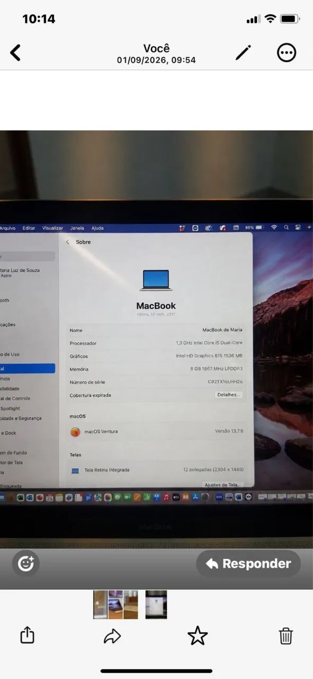Add an emoji reaction to the photo
This screenshot has width=313, height=679.
coord(26,563)
